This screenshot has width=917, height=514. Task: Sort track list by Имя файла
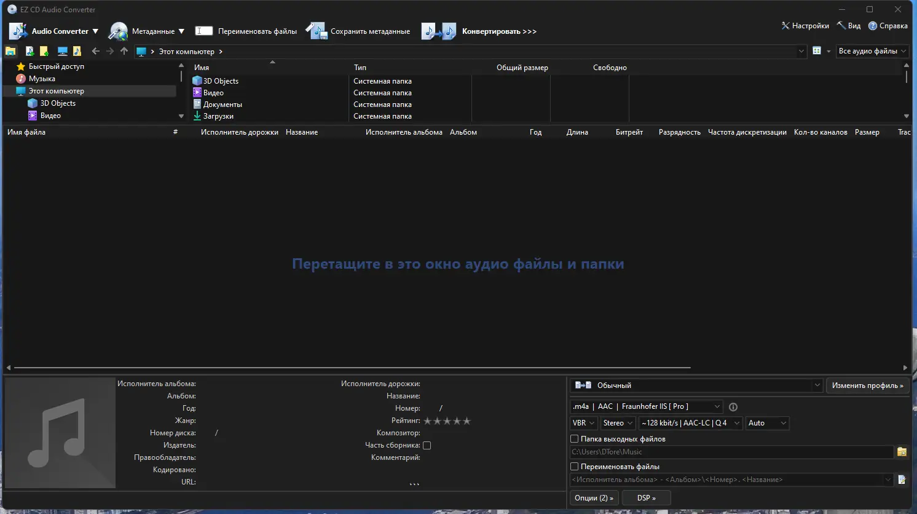[x=26, y=132]
